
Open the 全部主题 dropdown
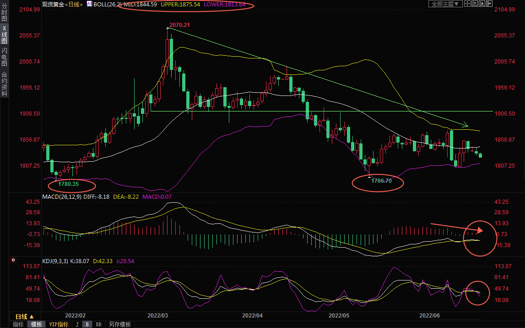pyautogui.click(x=445, y=4)
